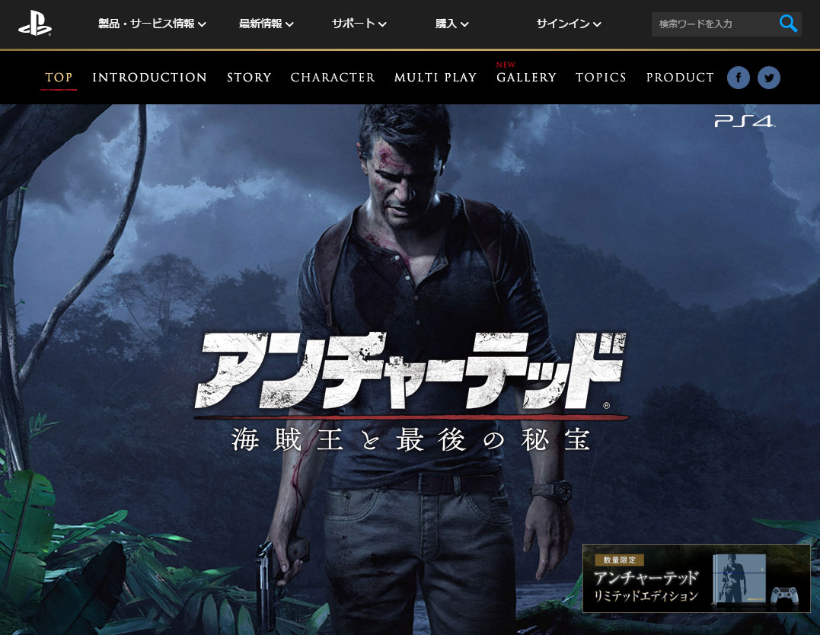Viewport: 820px width, 635px height.
Task: Click the search keyword input field
Action: pyautogui.click(x=712, y=24)
